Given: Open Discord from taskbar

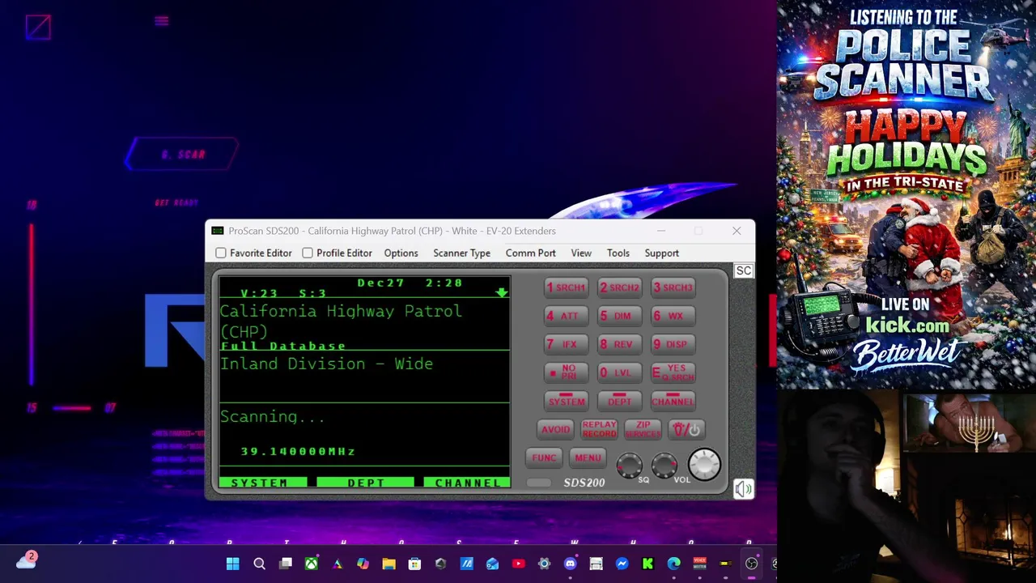Looking at the screenshot, I should 570,564.
